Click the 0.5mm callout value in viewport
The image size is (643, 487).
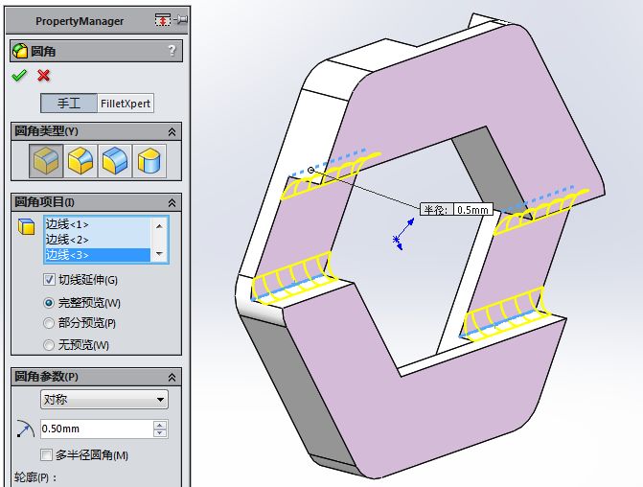(x=472, y=210)
